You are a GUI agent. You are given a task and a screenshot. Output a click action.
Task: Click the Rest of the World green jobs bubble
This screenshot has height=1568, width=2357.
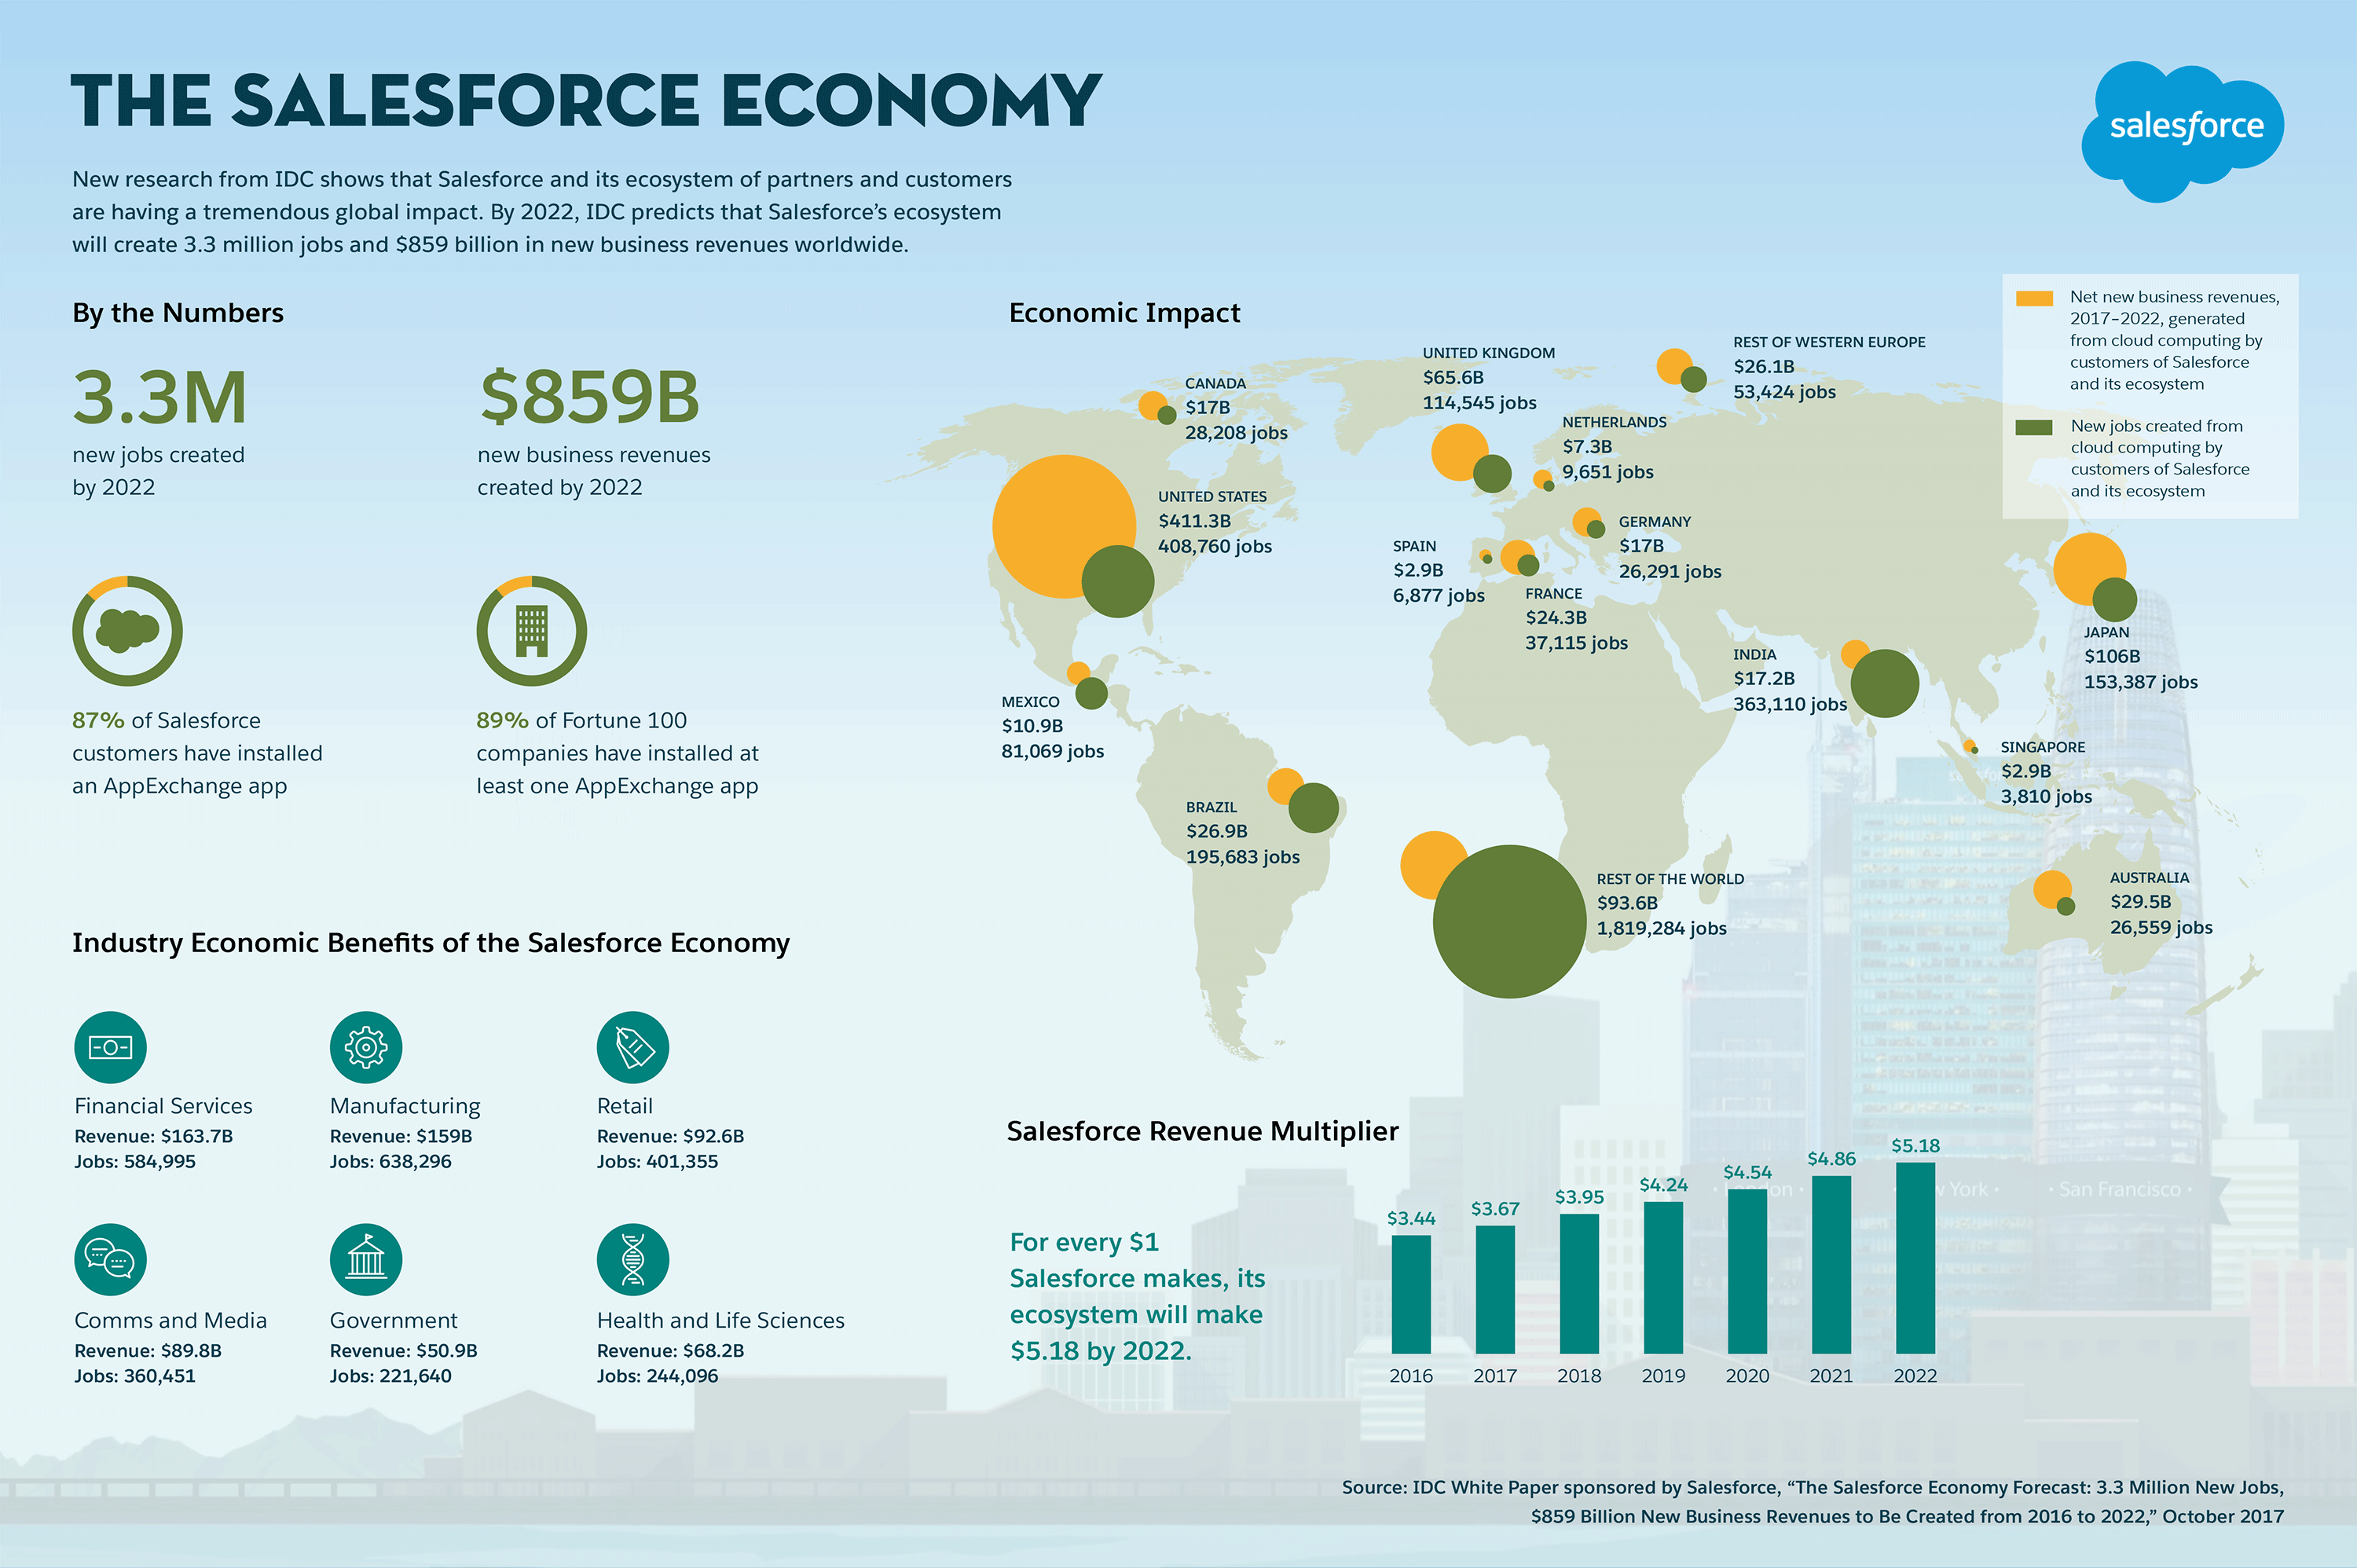click(x=1510, y=921)
